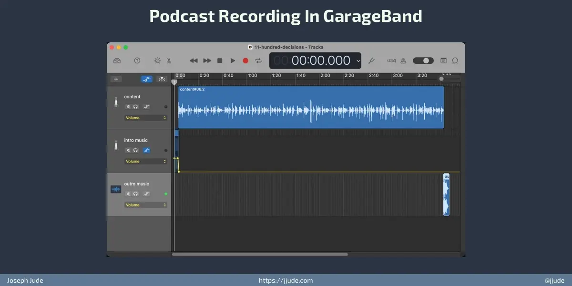This screenshot has width=572, height=286.
Task: Select the content#06.2 audio region
Action: (311, 107)
